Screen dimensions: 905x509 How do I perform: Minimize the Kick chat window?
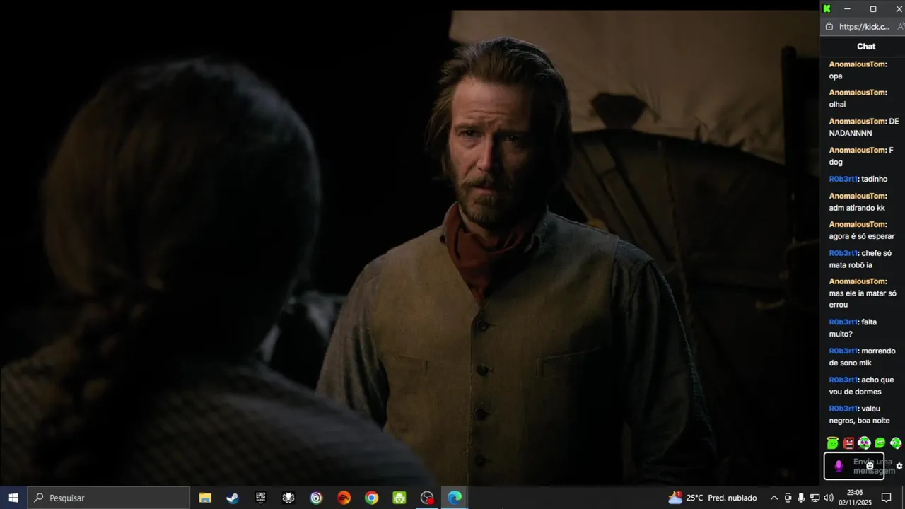(x=847, y=8)
